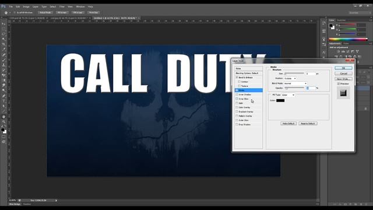This screenshot has height=210, width=373.
Task: Click the Levels adjustment icon
Action: pyautogui.click(x=343, y=51)
